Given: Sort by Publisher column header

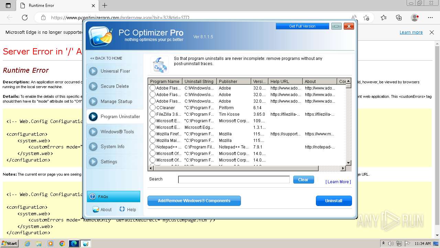Looking at the screenshot, I should pyautogui.click(x=234, y=82).
